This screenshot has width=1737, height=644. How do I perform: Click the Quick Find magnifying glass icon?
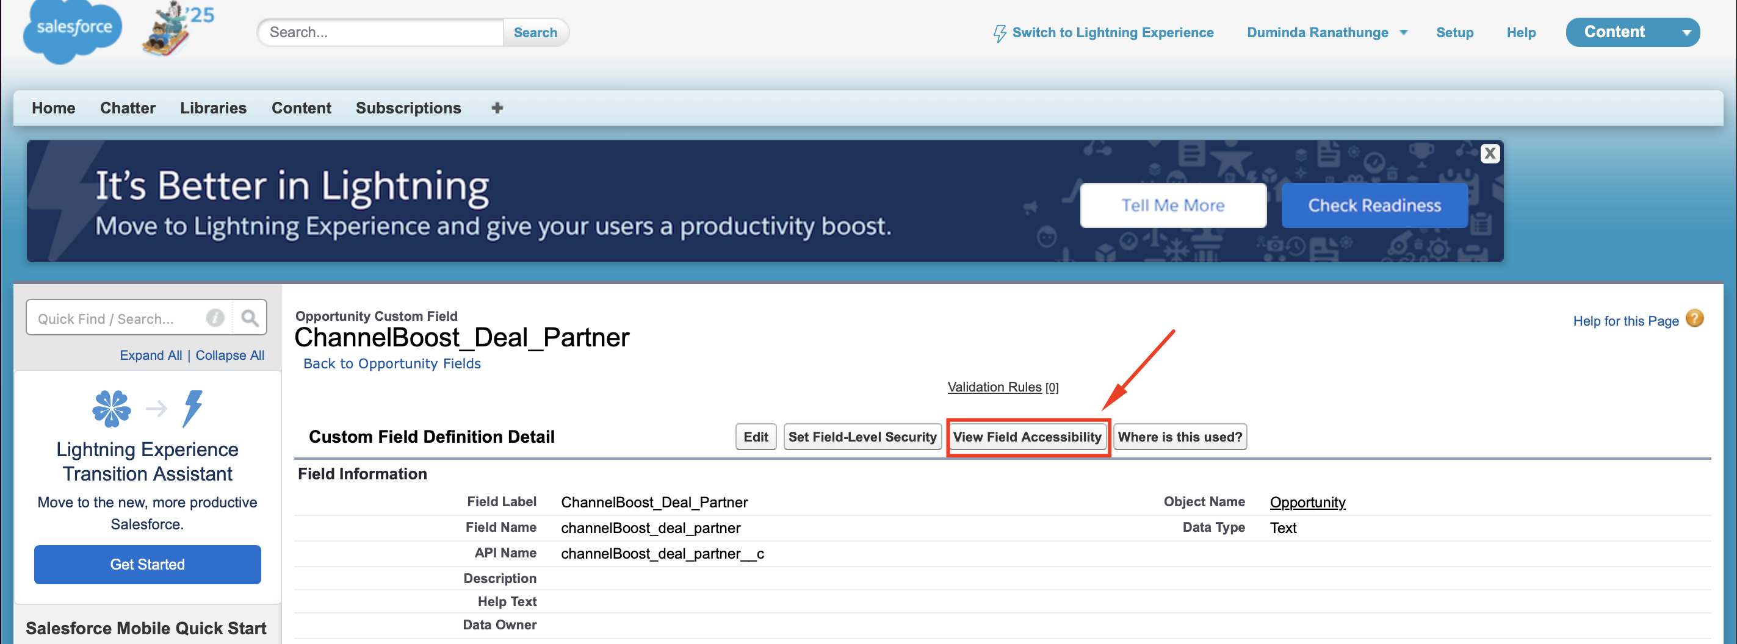pyautogui.click(x=250, y=318)
